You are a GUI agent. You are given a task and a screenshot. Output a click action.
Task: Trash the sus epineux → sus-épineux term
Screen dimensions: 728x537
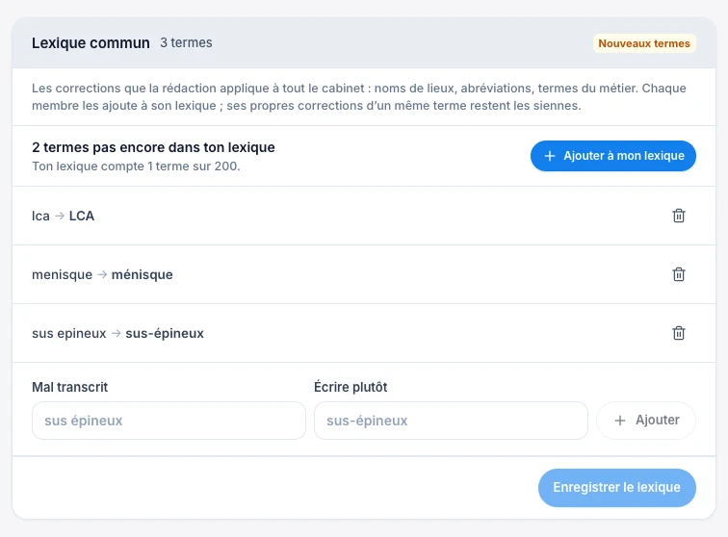coord(678,333)
